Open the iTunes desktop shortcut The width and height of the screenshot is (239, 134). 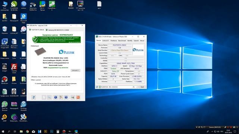pyautogui.click(x=24, y=30)
